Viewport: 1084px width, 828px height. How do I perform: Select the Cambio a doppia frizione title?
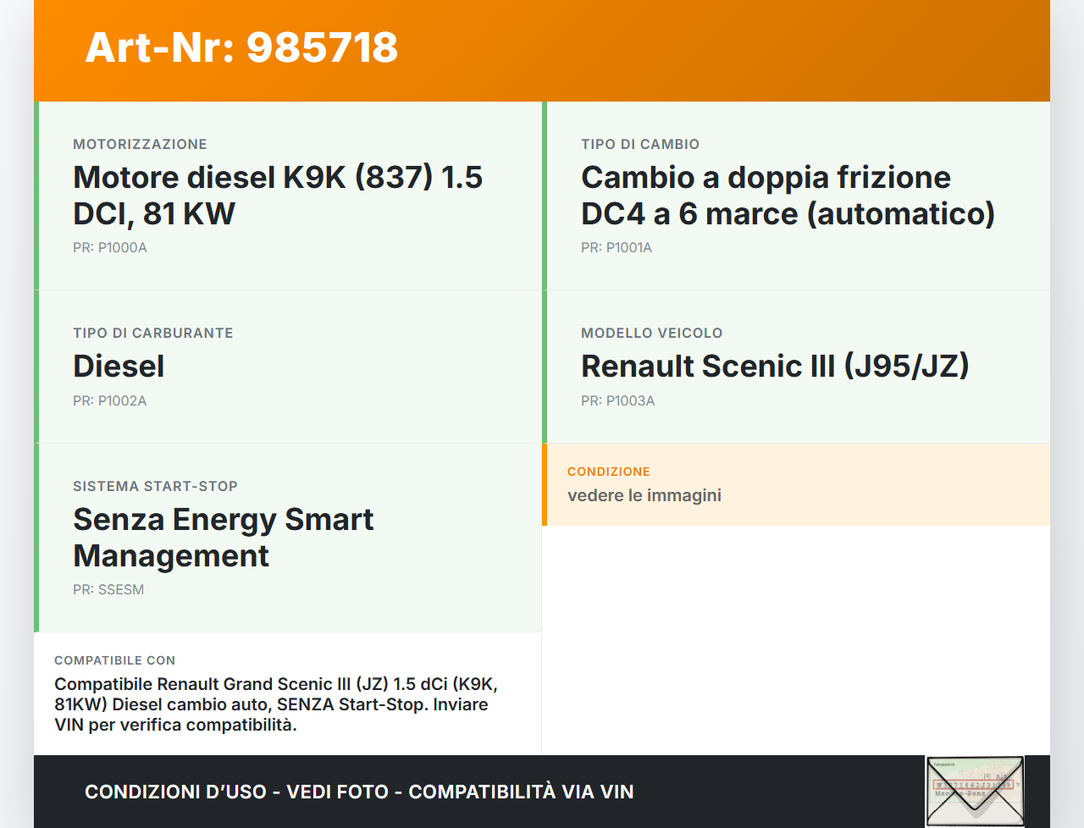(788, 196)
